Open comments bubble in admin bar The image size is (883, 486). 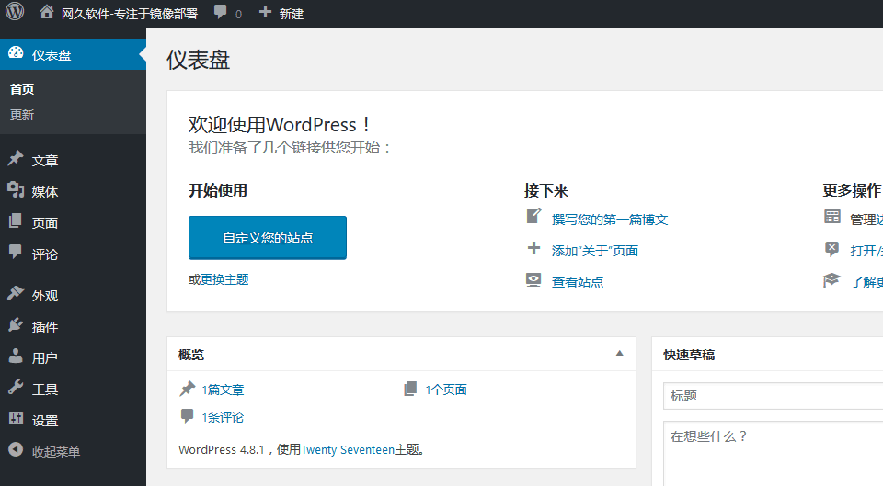(221, 13)
